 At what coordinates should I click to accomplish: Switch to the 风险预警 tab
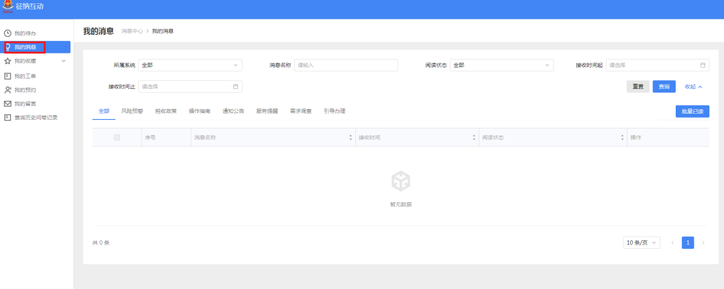point(132,111)
